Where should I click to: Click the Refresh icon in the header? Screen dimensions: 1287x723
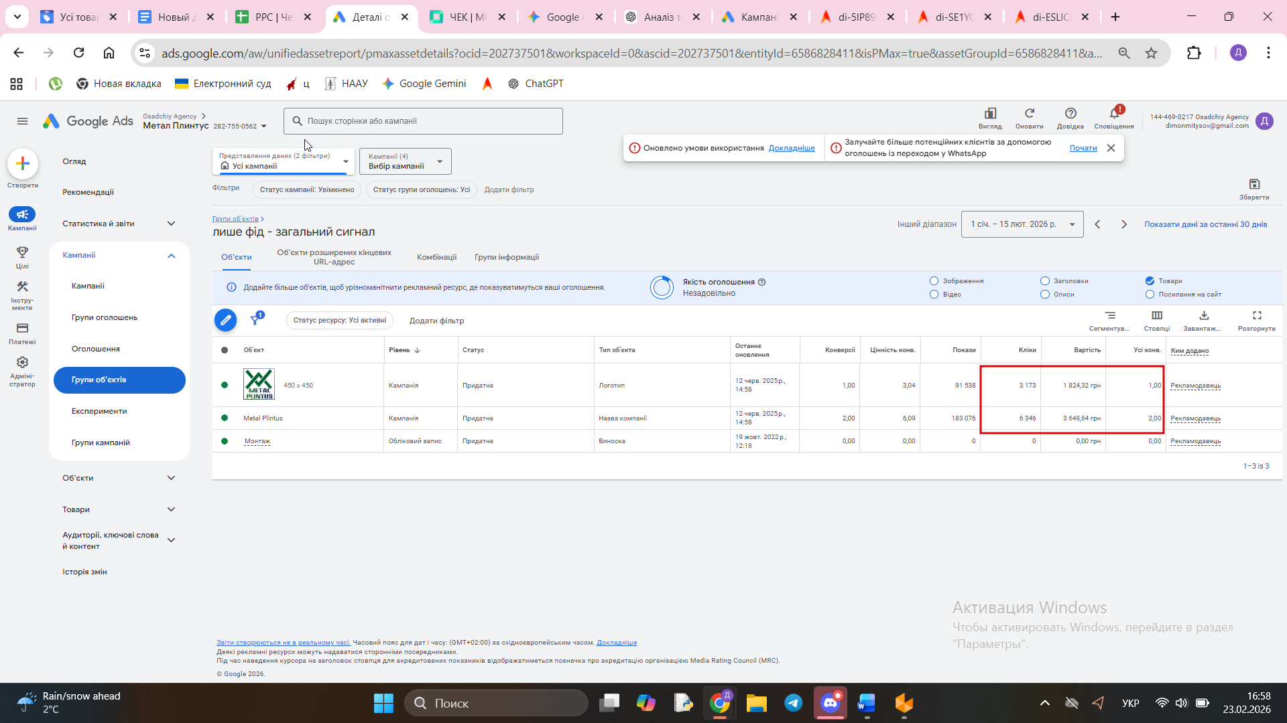1029,114
